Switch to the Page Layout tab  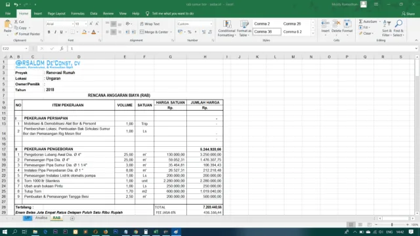(x=56, y=13)
